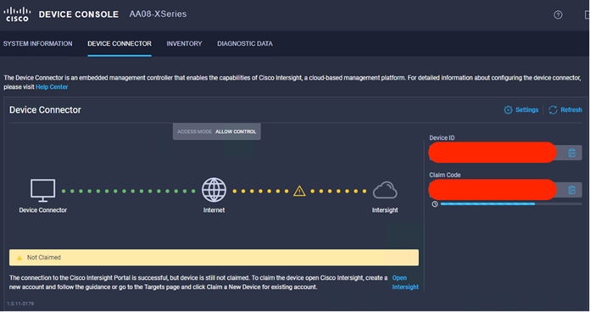Screen dimensions: 590x312
Task: Click the Internet label under globe
Action: tap(214, 210)
